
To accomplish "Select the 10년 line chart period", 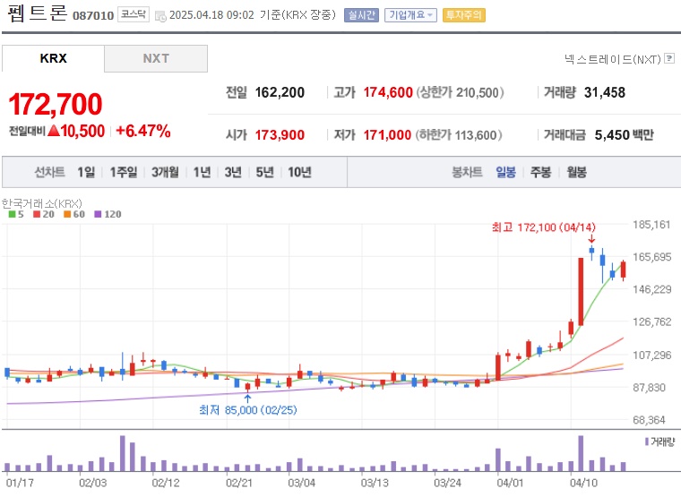I will click(299, 172).
